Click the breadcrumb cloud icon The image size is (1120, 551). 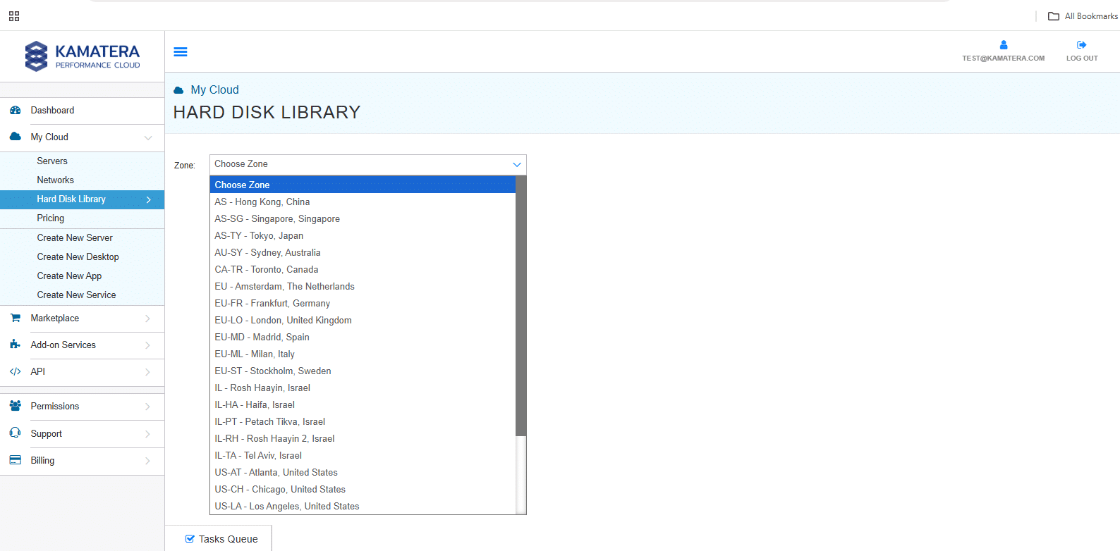coord(178,90)
